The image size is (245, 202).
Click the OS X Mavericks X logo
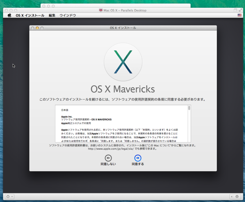click(123, 62)
